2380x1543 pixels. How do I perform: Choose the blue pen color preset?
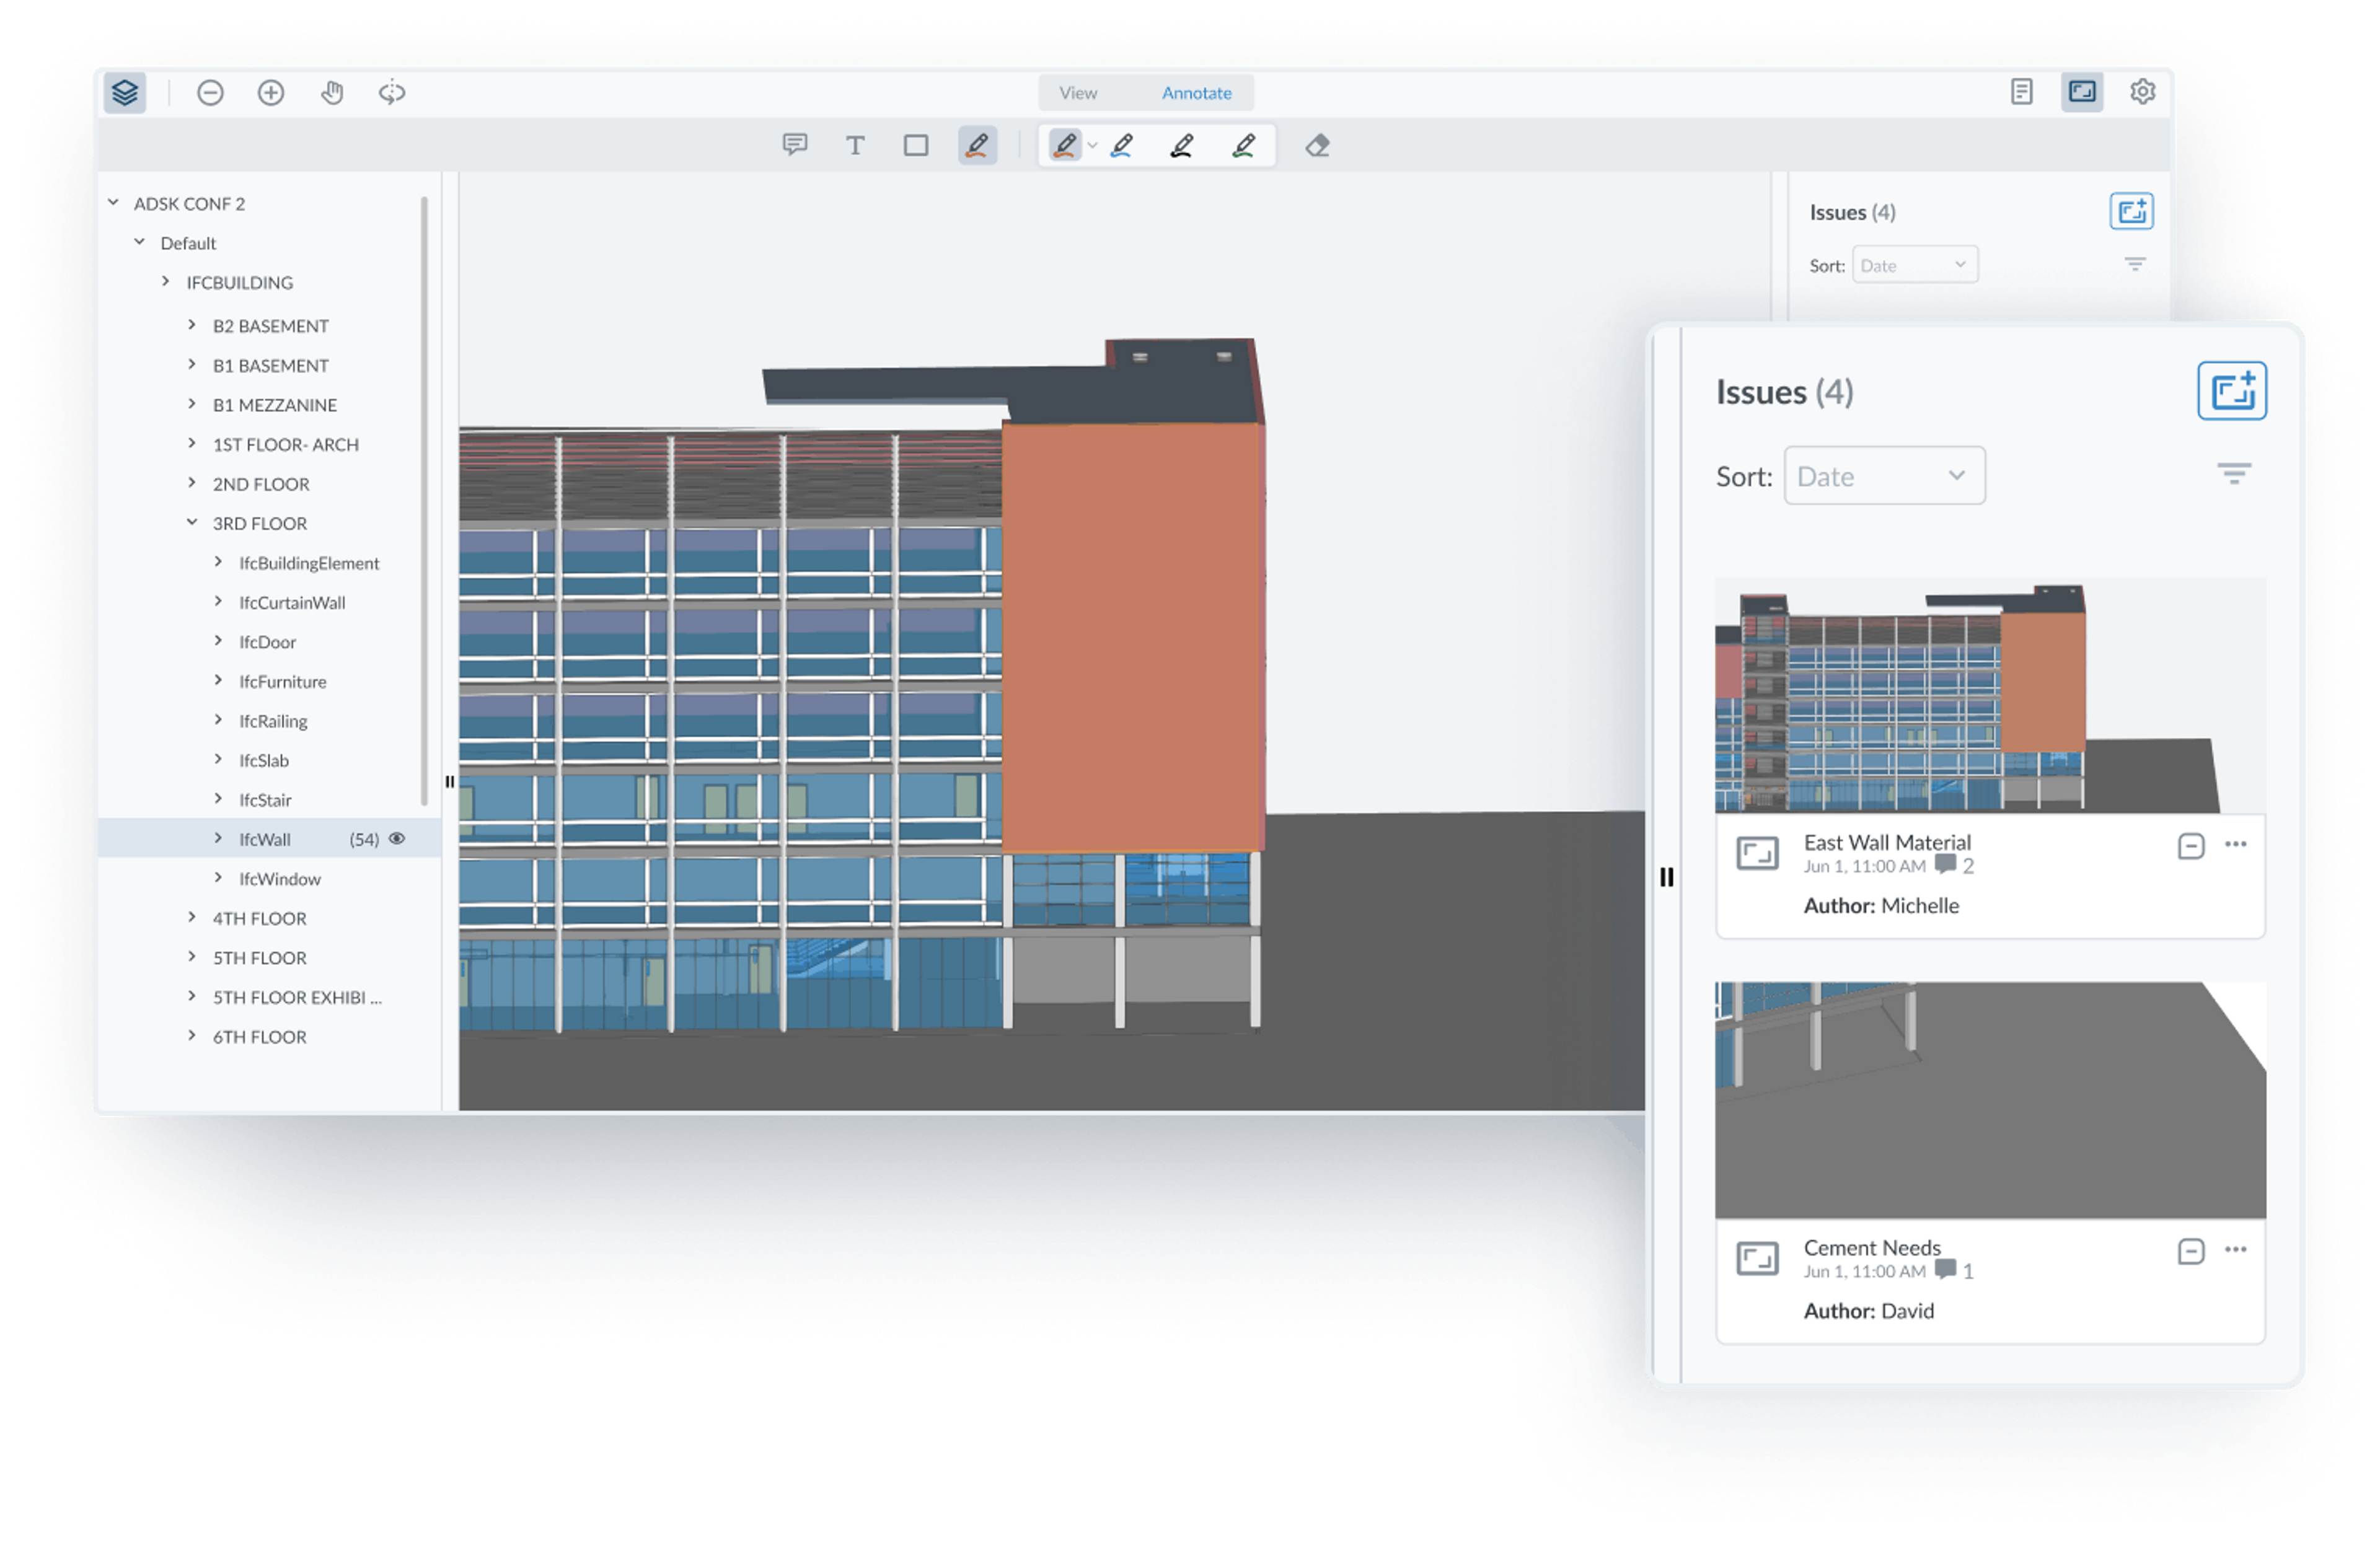[1122, 146]
